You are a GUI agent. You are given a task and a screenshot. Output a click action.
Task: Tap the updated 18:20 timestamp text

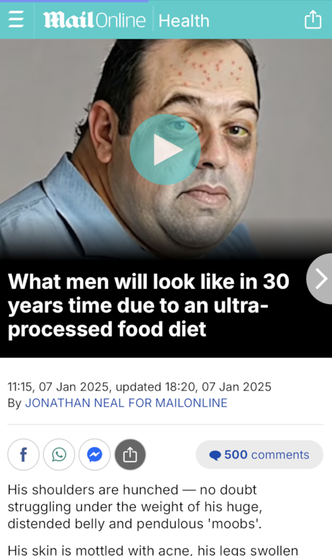(x=193, y=387)
